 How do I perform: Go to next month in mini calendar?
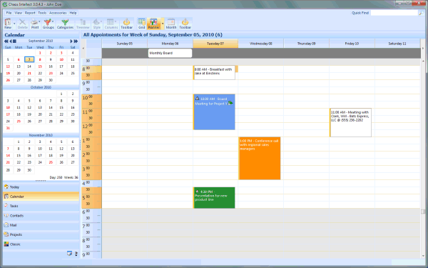71,41
